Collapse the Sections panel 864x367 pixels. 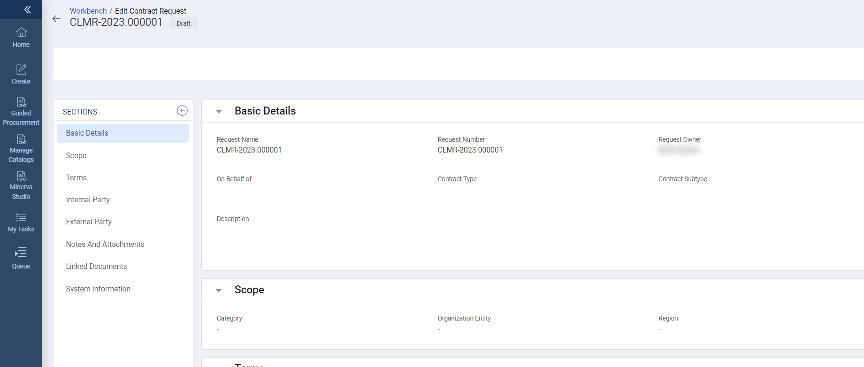(182, 110)
